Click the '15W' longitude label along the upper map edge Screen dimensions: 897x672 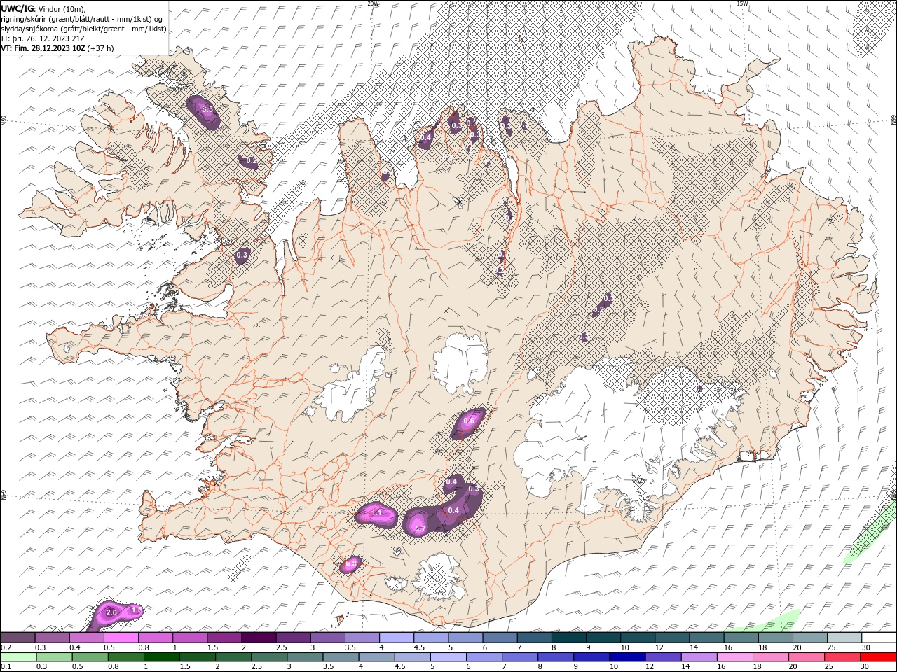743,3
